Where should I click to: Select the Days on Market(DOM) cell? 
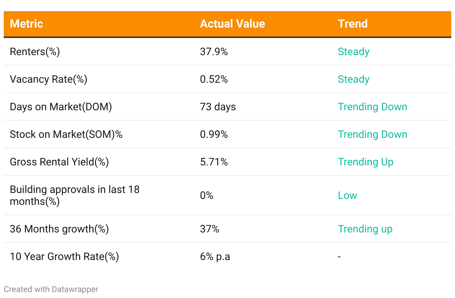point(61,107)
